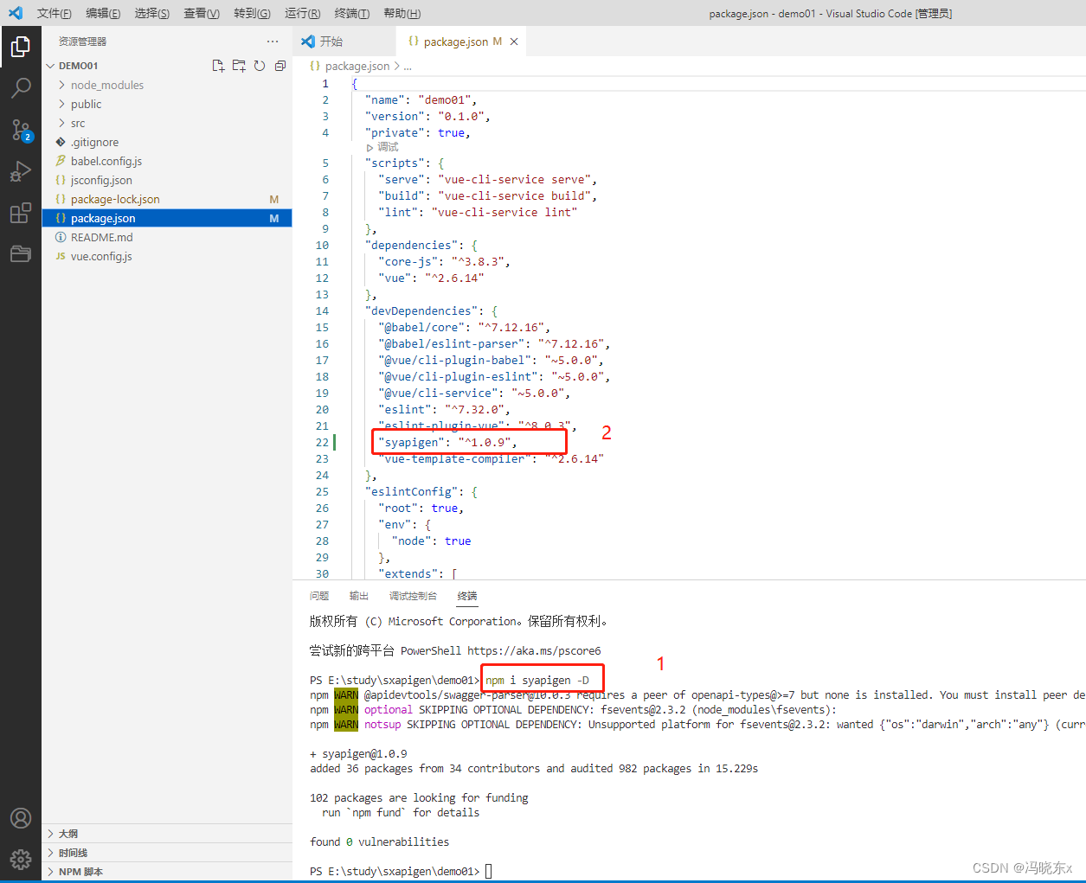
Task: Click the New Folder icon in explorer
Action: coord(239,66)
